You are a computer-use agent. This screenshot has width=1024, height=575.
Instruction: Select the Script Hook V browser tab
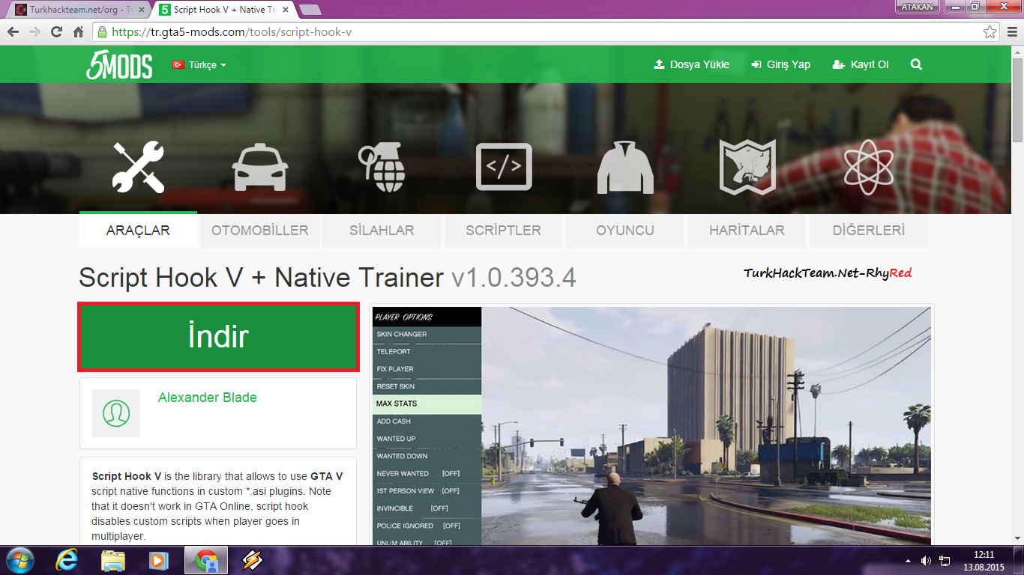tap(226, 9)
